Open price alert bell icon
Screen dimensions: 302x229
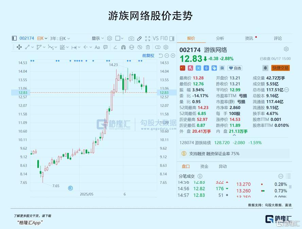pyautogui.click(x=265, y=68)
